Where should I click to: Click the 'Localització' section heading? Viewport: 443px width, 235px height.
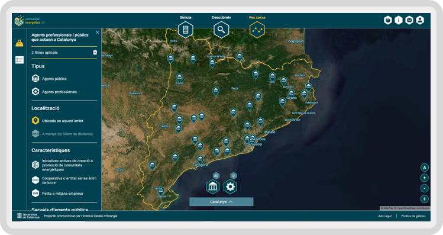pyautogui.click(x=46, y=108)
